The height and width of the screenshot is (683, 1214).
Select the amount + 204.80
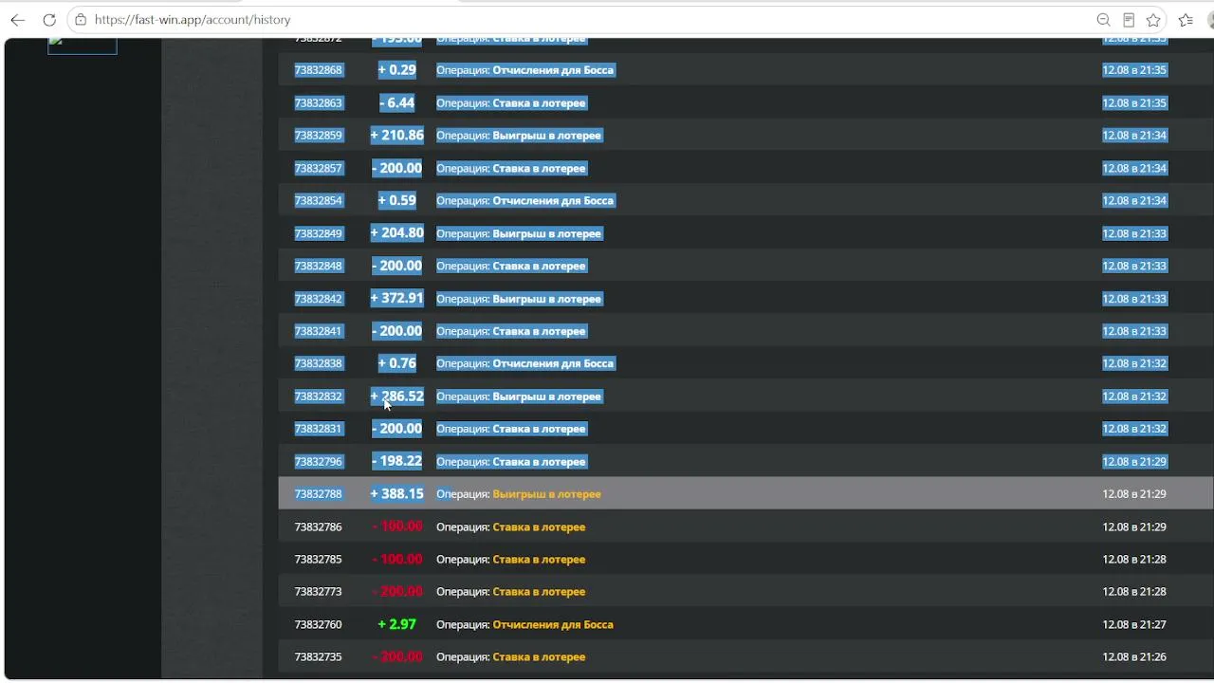[397, 234]
